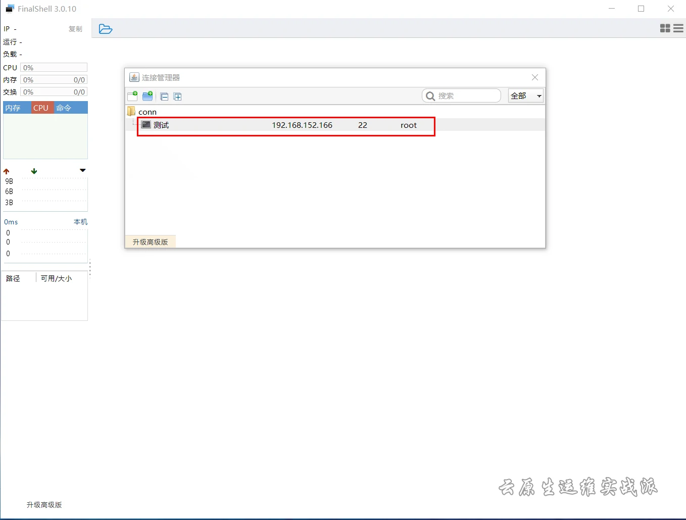Click the port 22 text
This screenshot has width=686, height=520.
[x=363, y=125]
